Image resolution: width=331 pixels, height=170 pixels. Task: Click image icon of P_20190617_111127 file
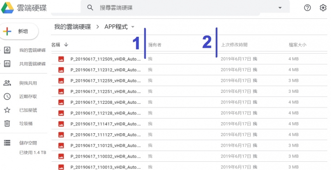point(61,135)
